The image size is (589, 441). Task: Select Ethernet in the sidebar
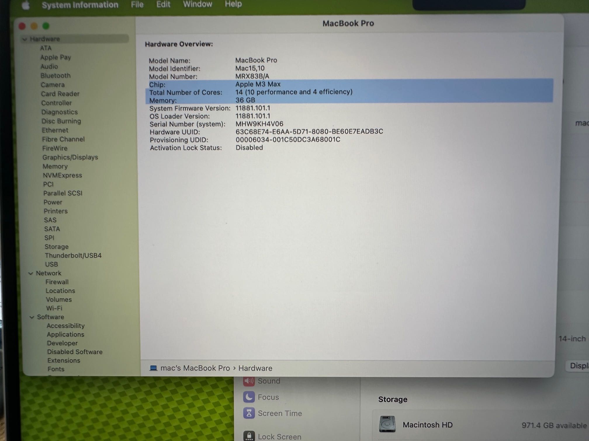coord(55,130)
